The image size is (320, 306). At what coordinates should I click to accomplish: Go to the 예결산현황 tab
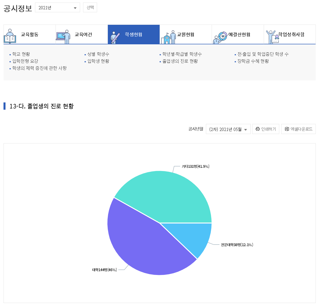pyautogui.click(x=238, y=34)
